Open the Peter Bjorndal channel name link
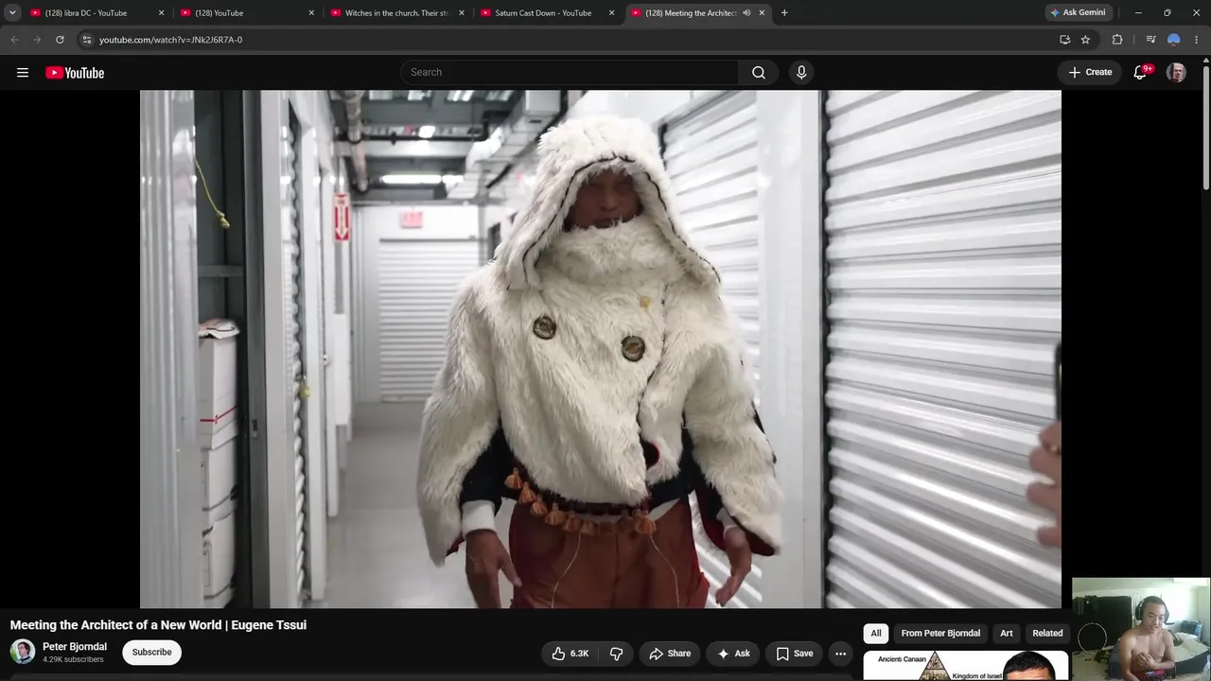Viewport: 1211px width, 681px height. (75, 647)
